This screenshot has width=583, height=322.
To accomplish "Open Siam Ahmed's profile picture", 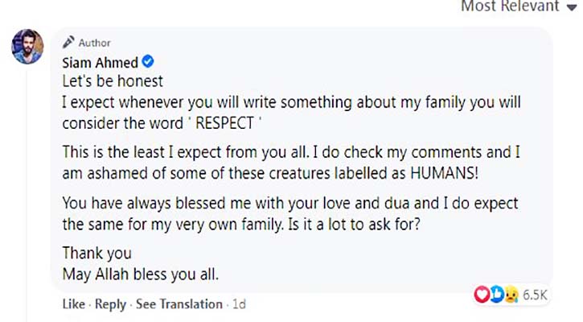I will pos(27,47).
